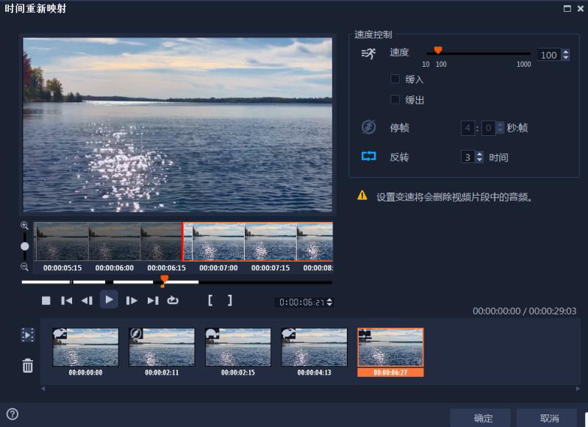Click the freeze frame frames field

point(488,128)
